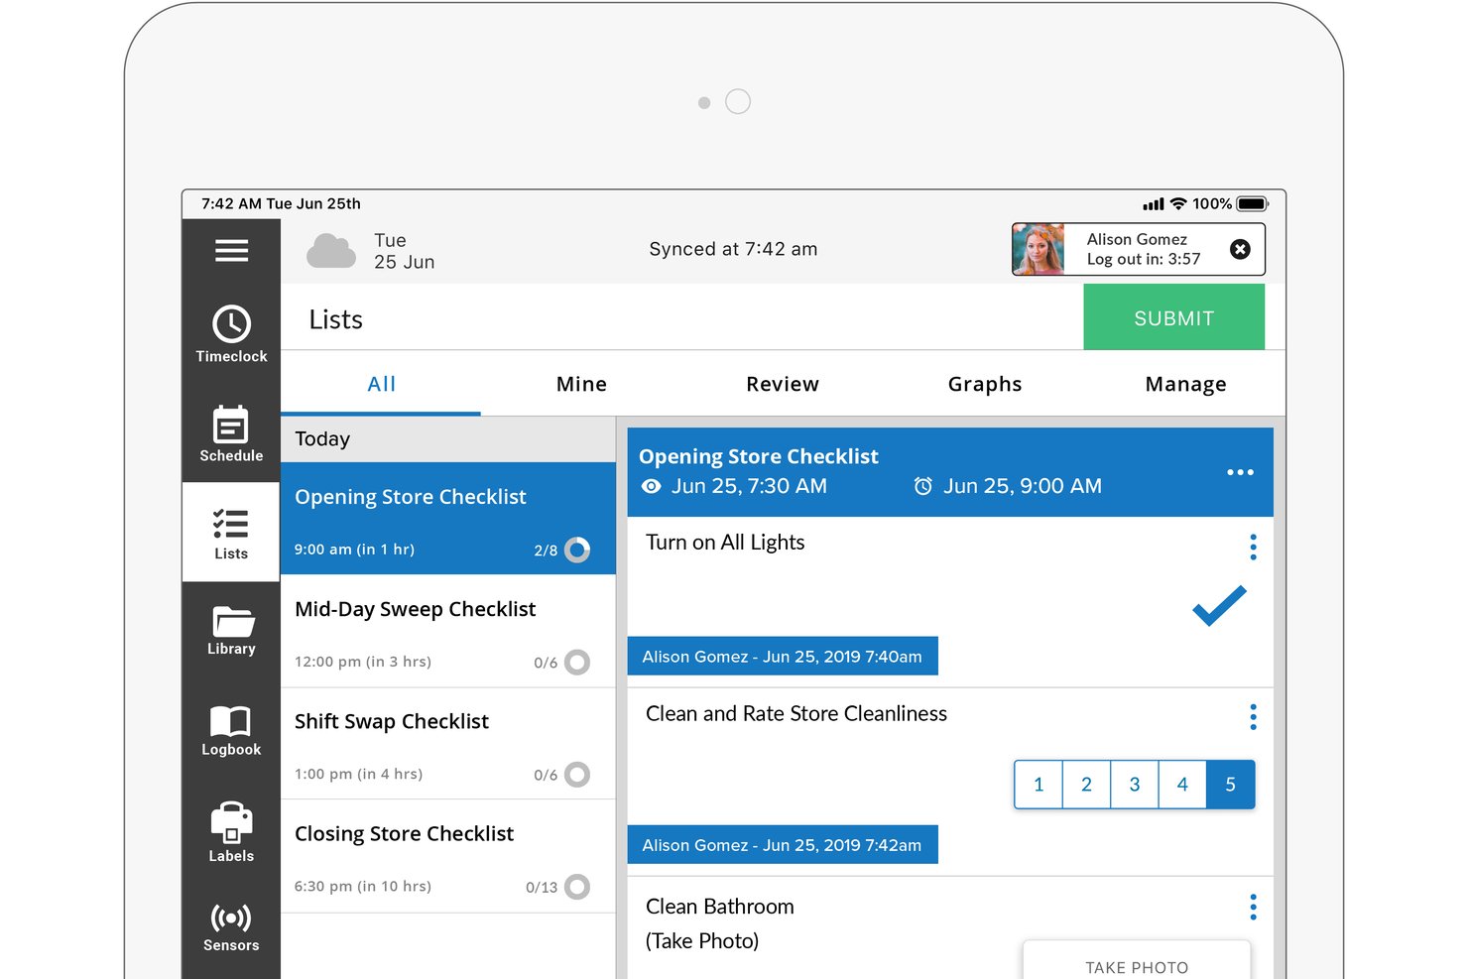This screenshot has height=979, width=1468.
Task: Open Library in the sidebar
Action: [231, 631]
